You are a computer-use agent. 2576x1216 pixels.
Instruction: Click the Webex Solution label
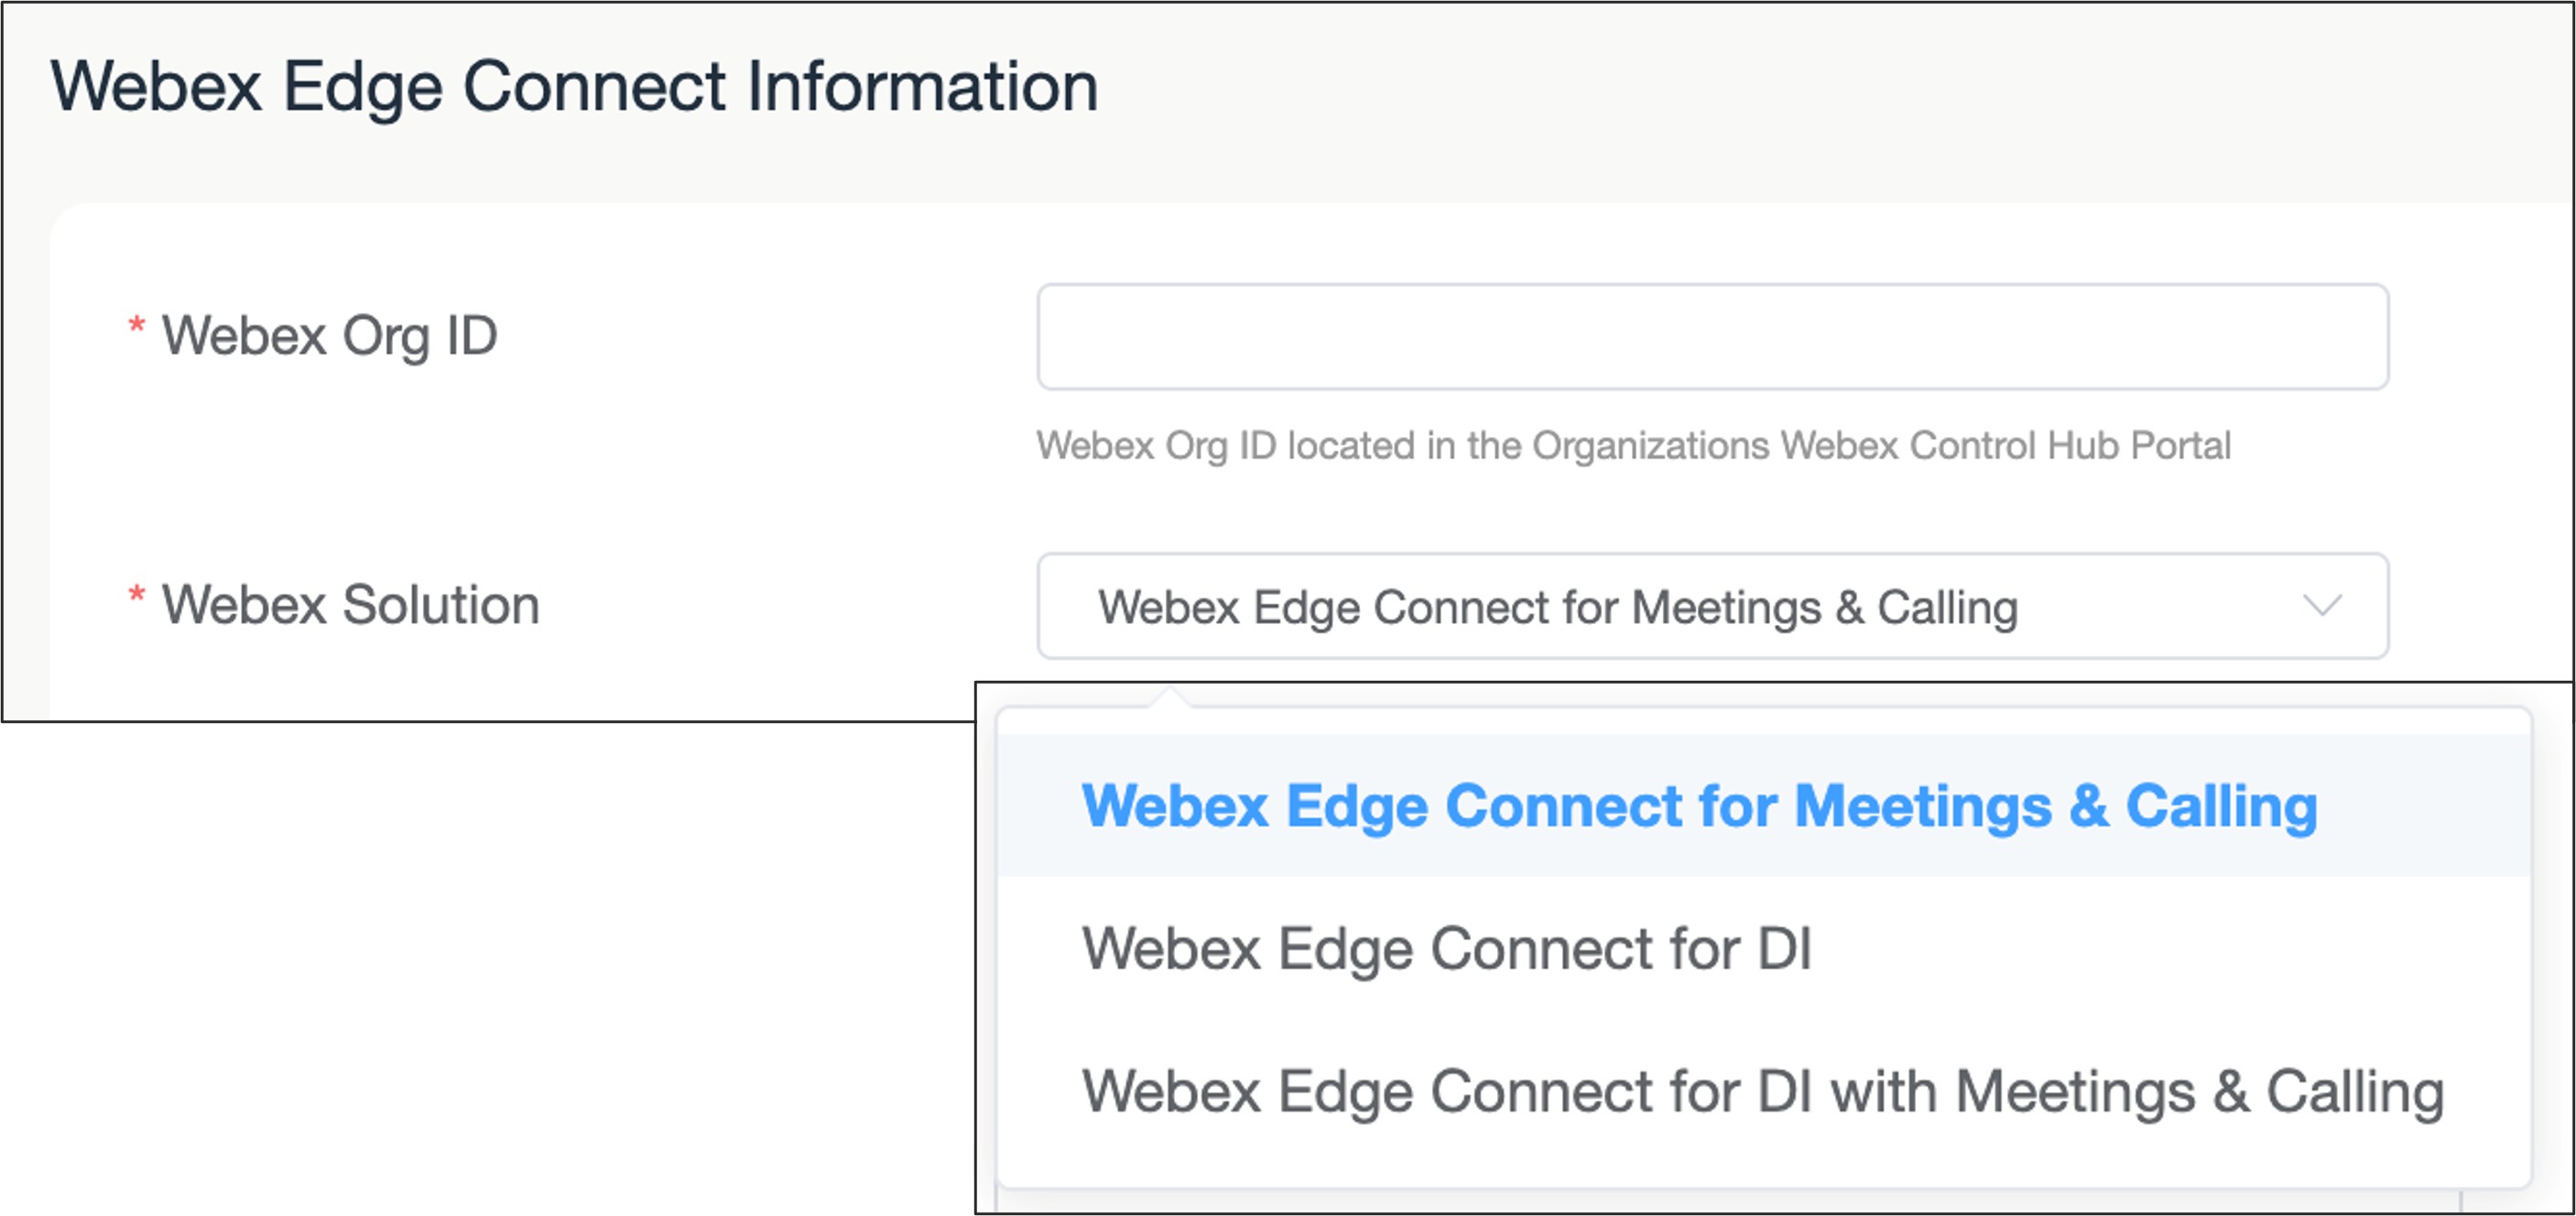pos(350,605)
